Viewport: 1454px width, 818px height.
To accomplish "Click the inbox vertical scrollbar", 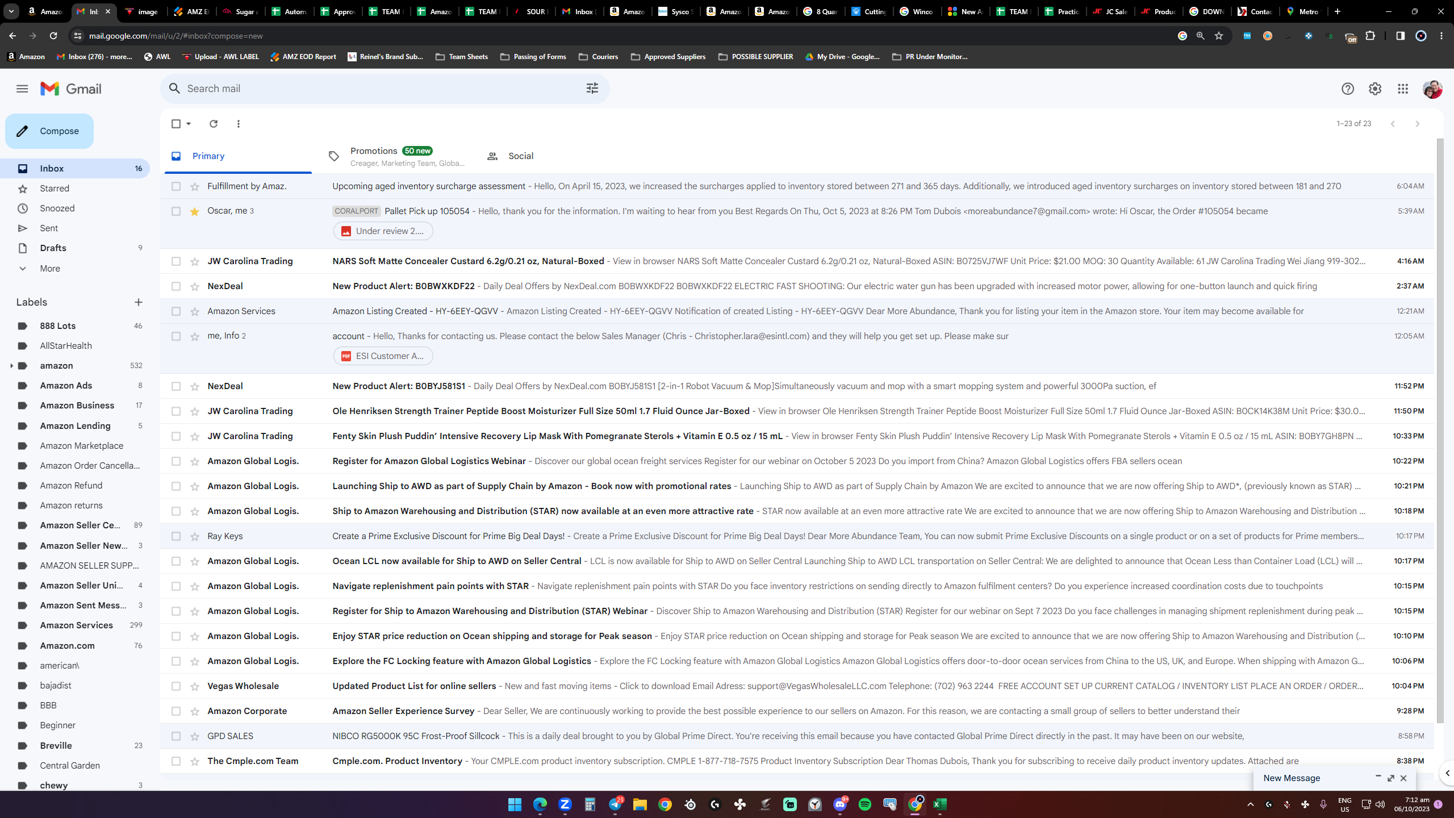I will (x=1440, y=432).
